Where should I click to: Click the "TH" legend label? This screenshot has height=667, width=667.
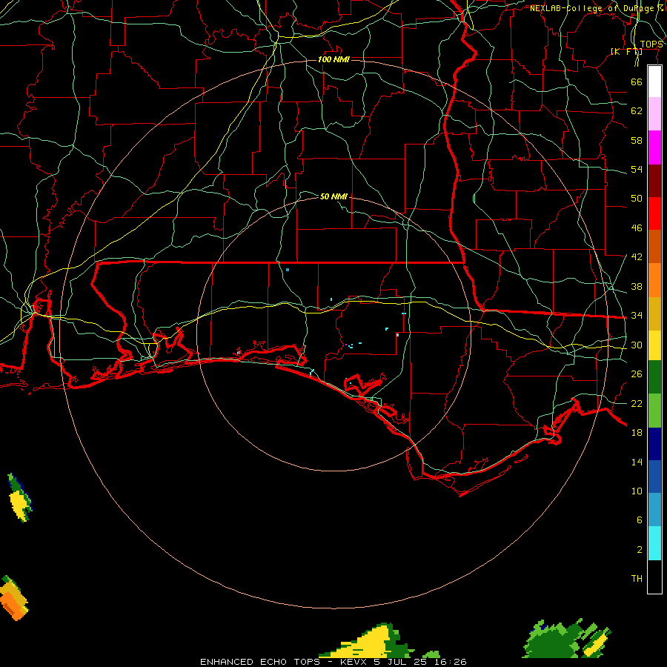click(637, 579)
